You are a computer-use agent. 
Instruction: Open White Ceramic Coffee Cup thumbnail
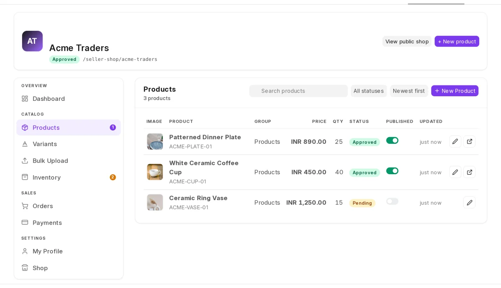(x=155, y=172)
